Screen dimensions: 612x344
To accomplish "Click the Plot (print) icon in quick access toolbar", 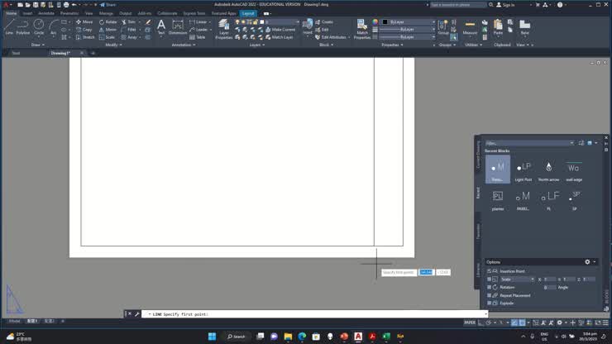I will click(66, 5).
